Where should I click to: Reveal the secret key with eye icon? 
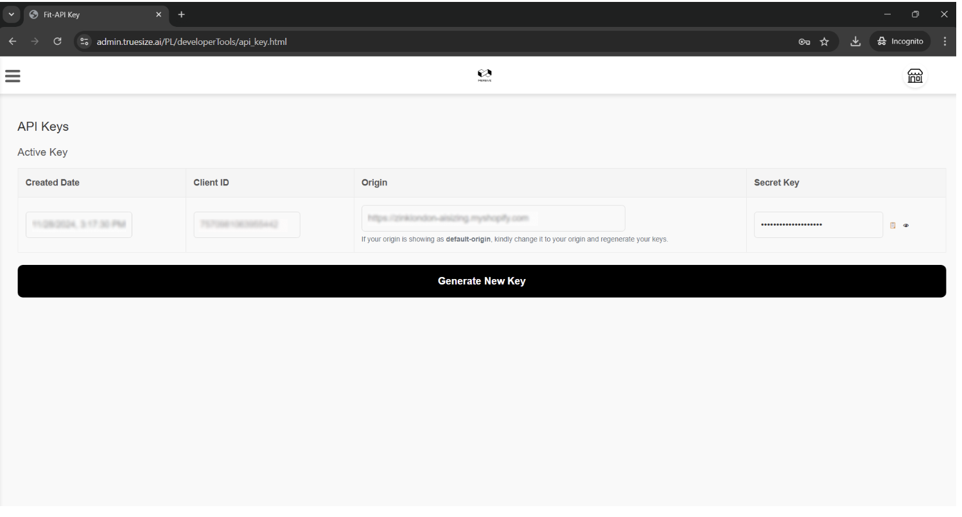pyautogui.click(x=906, y=225)
